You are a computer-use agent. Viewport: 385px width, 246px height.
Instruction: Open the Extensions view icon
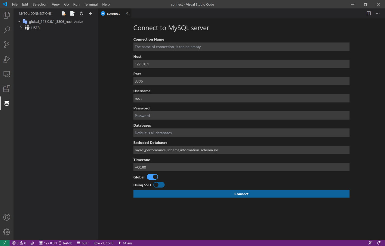7,89
